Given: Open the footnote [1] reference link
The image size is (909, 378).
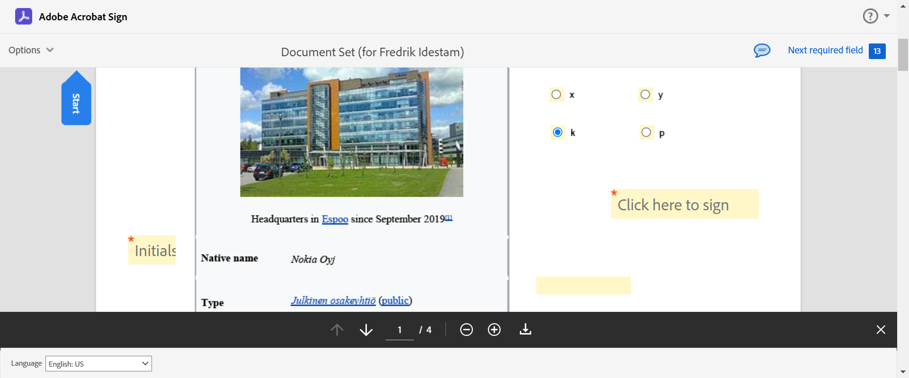Looking at the screenshot, I should click(449, 218).
